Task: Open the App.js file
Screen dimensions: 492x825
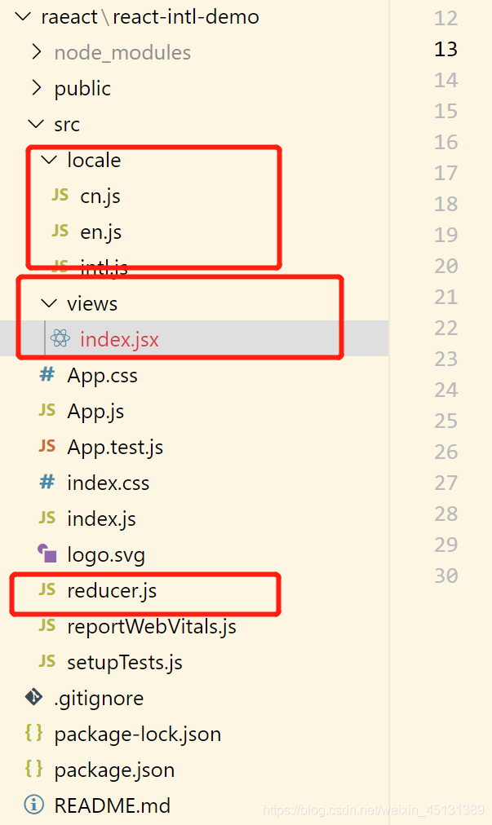Action: (x=95, y=411)
